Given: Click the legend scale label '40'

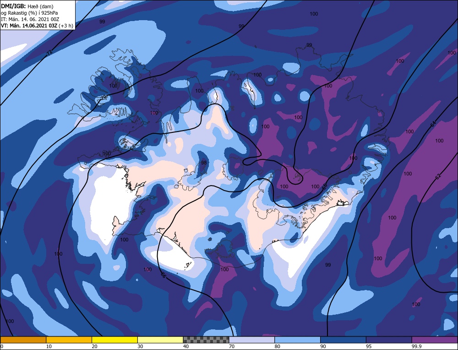Looking at the screenshot, I should [186, 346].
